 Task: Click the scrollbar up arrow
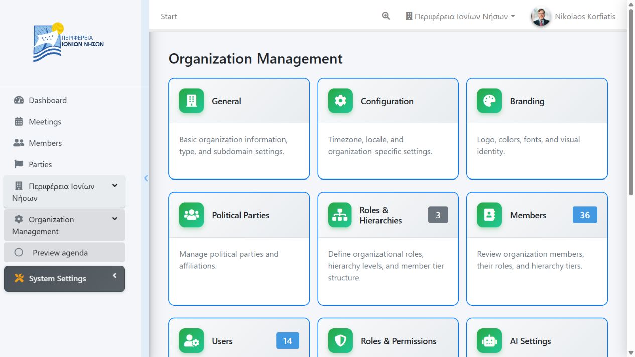pos(631,4)
